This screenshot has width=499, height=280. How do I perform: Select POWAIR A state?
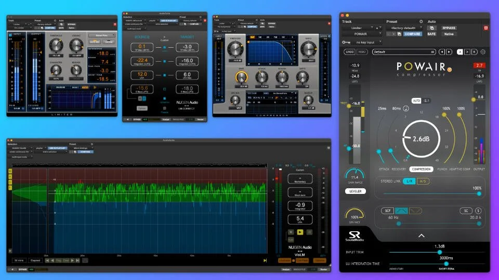[460, 52]
